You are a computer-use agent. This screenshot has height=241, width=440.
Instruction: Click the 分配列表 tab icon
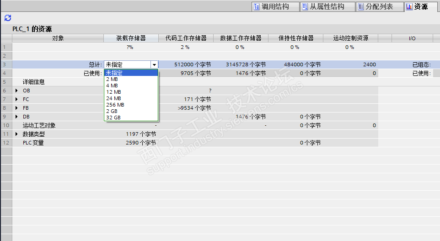tap(361, 7)
